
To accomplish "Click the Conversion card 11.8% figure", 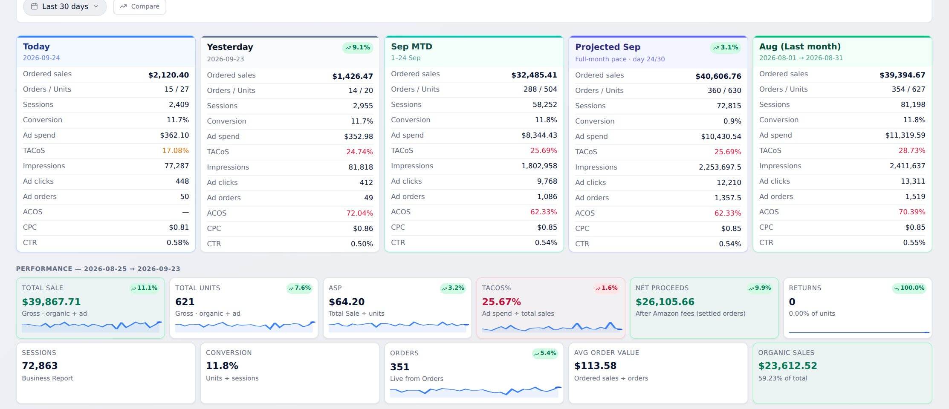I will point(222,366).
